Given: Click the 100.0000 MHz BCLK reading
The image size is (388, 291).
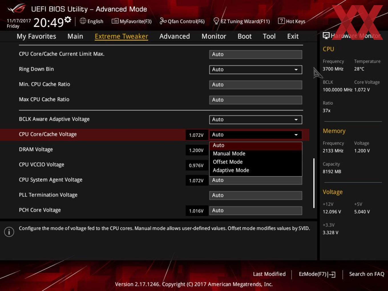Looking at the screenshot, I should click(338, 90).
